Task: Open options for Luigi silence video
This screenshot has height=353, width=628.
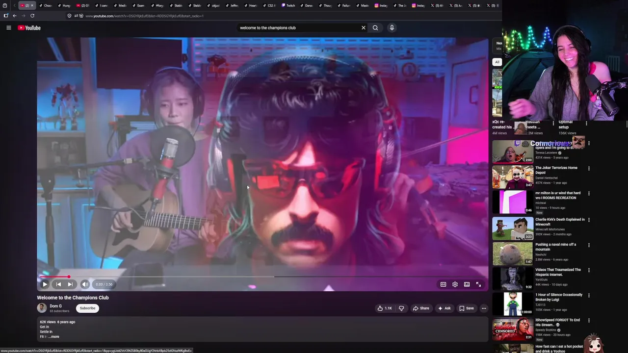Action: [x=589, y=295]
